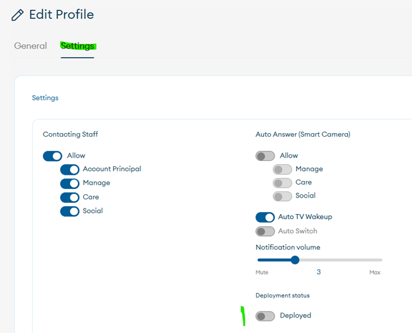
Task: Toggle Contacting Staff Allow switch
Action: [53, 156]
